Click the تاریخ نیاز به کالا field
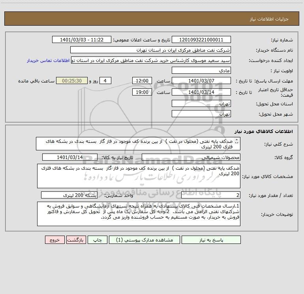The width and height of the screenshot is (304, 294). [x=70, y=157]
